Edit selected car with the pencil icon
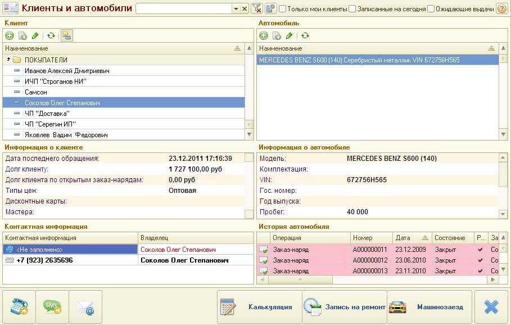511x325 pixels. 289,35
